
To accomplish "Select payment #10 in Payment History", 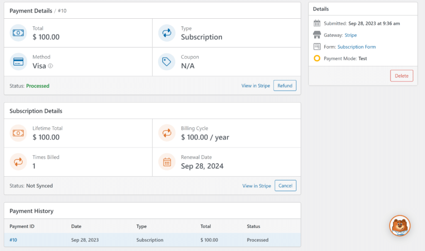I will click(x=12, y=240).
